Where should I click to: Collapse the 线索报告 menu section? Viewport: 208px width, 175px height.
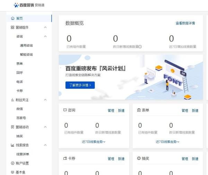(45, 145)
